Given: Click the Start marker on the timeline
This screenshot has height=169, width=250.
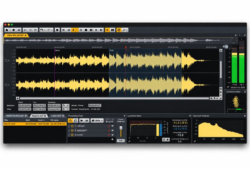Looking at the screenshot, I should click(x=57, y=50).
